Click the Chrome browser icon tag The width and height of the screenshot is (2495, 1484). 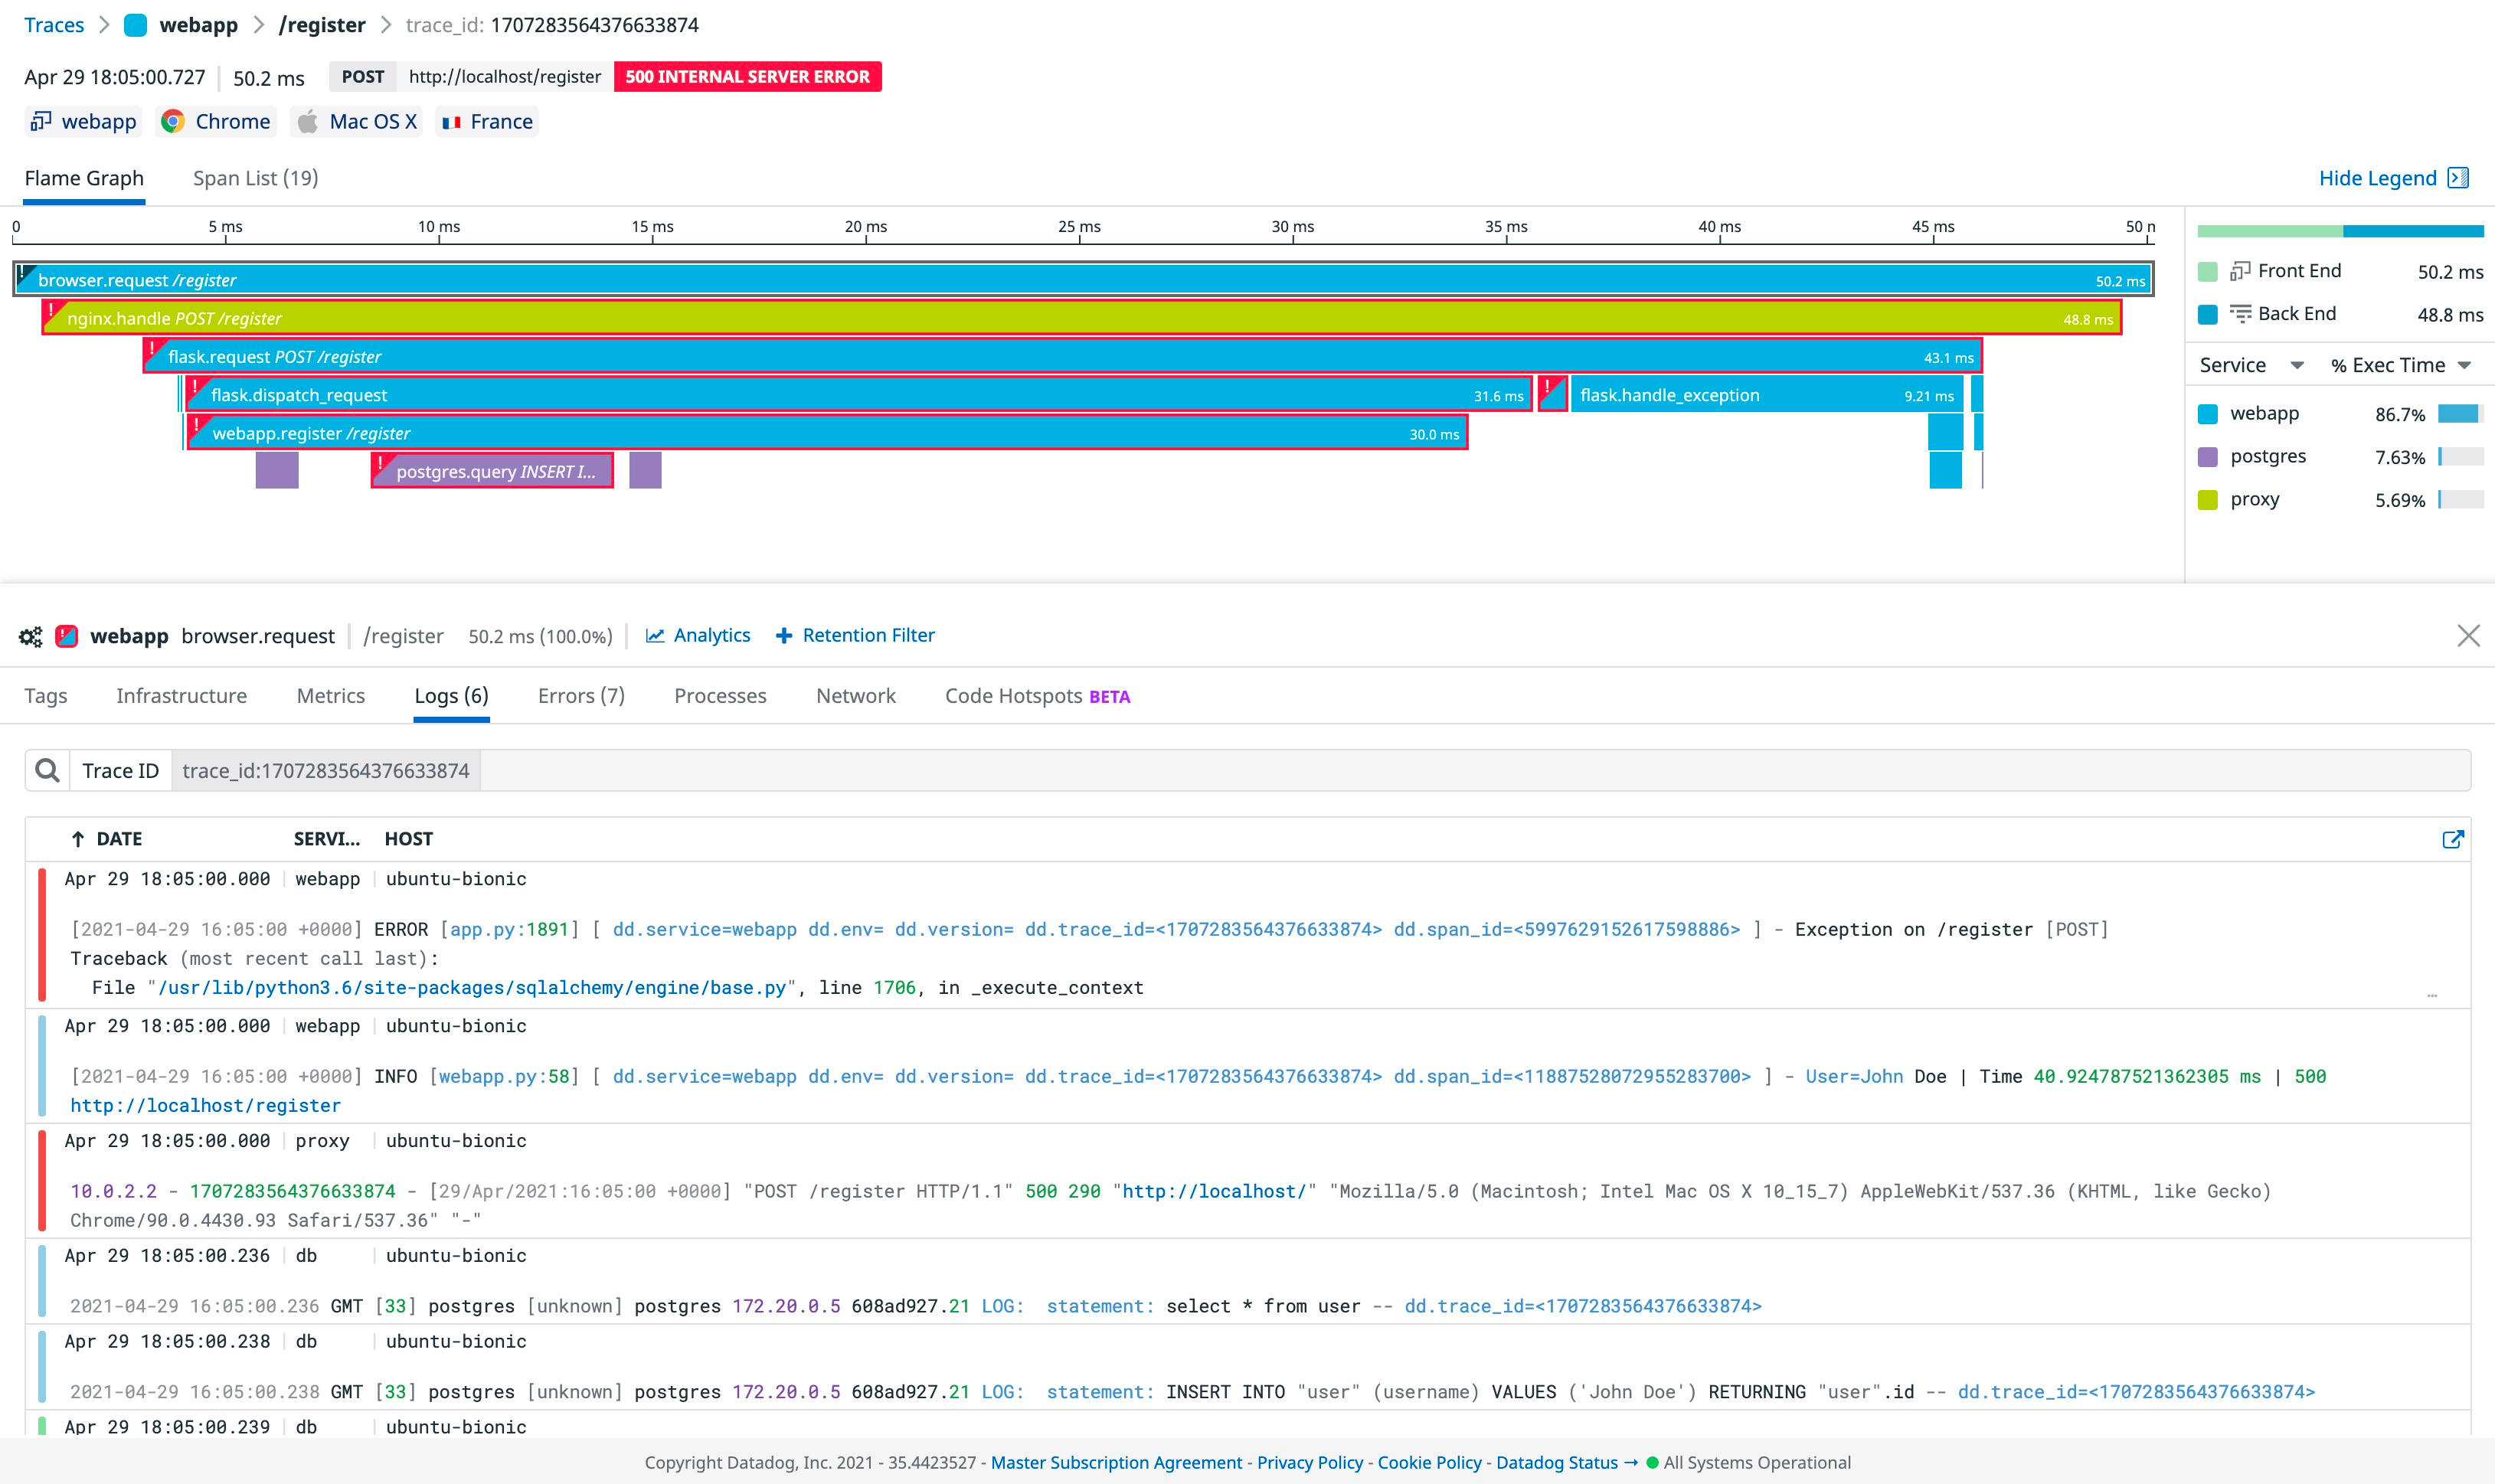click(x=173, y=122)
